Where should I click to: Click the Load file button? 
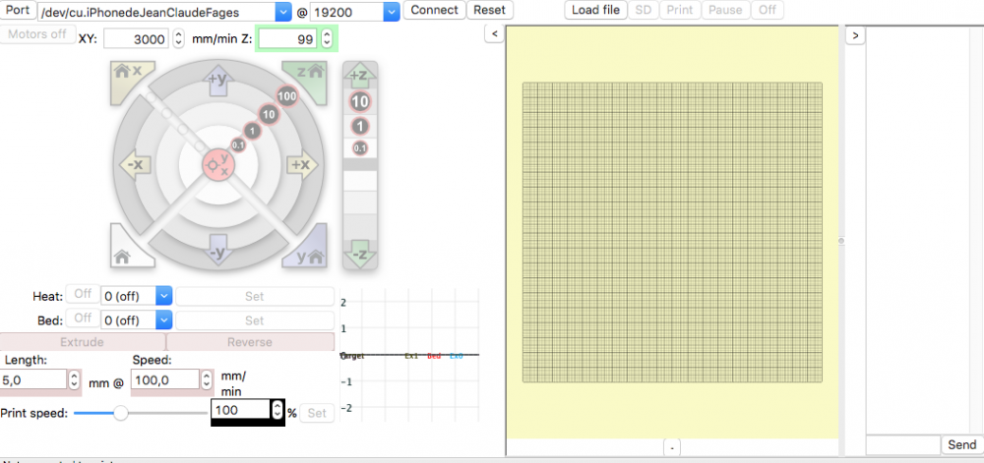pyautogui.click(x=595, y=10)
